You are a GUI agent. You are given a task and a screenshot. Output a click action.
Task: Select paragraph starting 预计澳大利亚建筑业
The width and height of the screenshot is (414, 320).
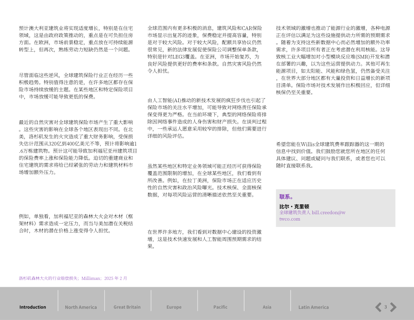[76, 39]
